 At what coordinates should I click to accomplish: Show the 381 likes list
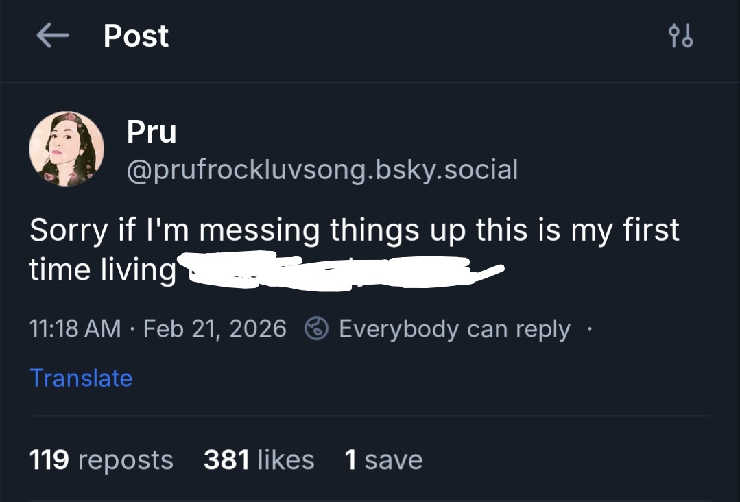(259, 459)
